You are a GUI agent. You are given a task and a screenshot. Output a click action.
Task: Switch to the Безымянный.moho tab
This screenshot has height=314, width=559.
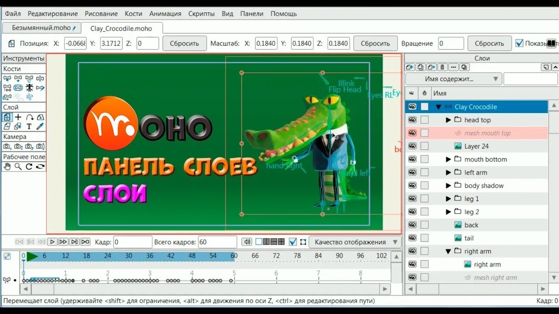click(41, 27)
